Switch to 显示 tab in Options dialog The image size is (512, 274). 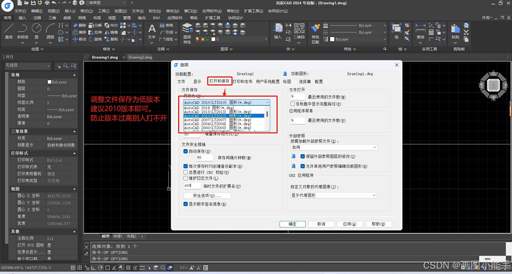197,81
